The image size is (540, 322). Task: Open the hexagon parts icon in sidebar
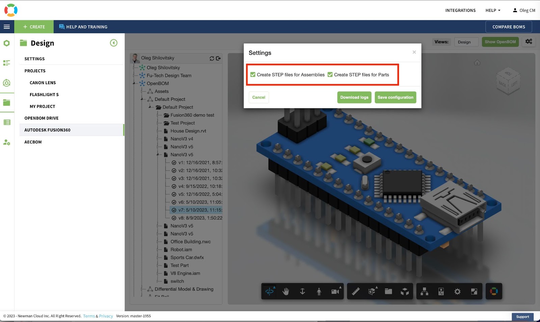tap(7, 43)
